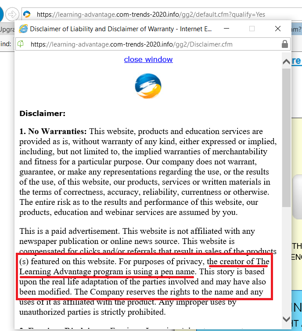The image size is (302, 331).
Task: Click the site favicon in the main address bar
Action: pos(27,15)
